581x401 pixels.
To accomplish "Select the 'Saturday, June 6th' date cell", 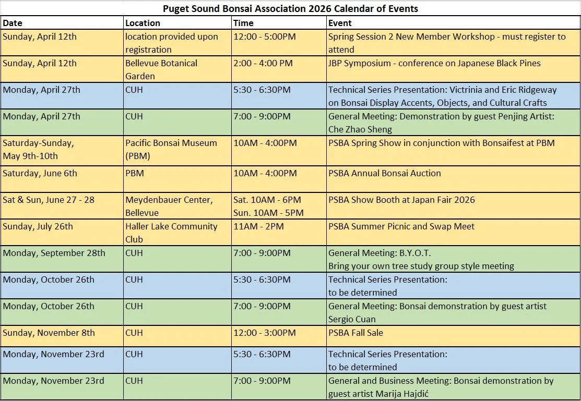I will (x=62, y=179).
